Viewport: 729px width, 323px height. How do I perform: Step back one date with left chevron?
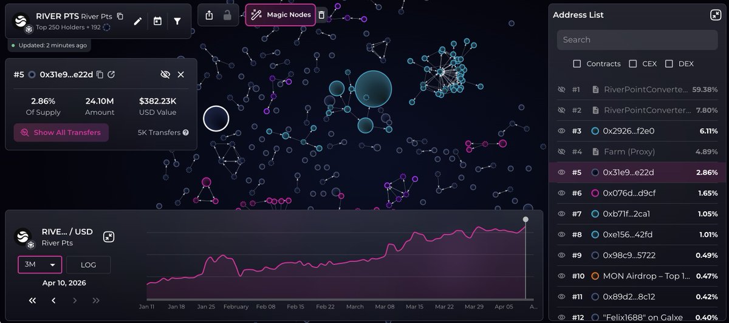pos(53,300)
